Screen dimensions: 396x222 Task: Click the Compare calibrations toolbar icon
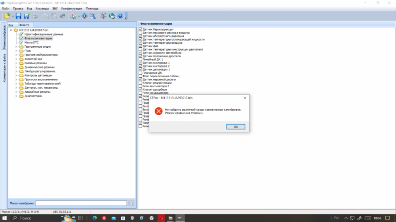(73, 16)
